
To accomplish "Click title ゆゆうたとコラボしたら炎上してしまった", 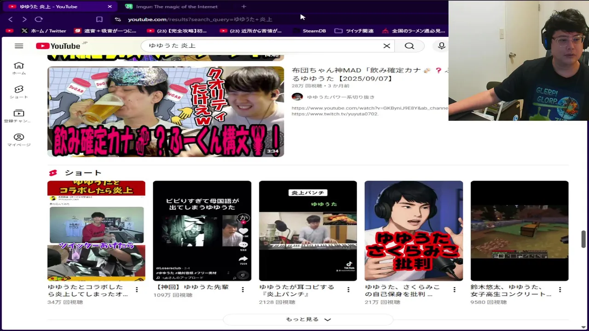I will [x=87, y=291].
